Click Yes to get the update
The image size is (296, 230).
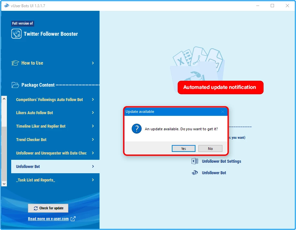(184, 149)
